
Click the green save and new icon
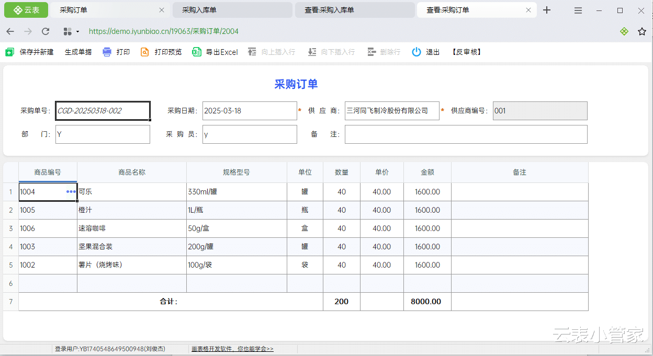[x=9, y=52]
